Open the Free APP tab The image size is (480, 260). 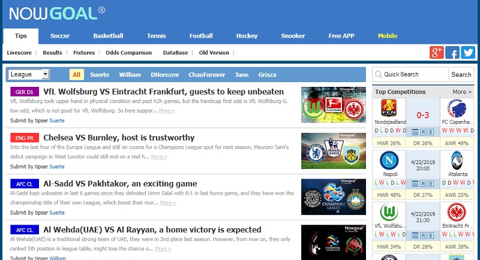click(x=341, y=36)
